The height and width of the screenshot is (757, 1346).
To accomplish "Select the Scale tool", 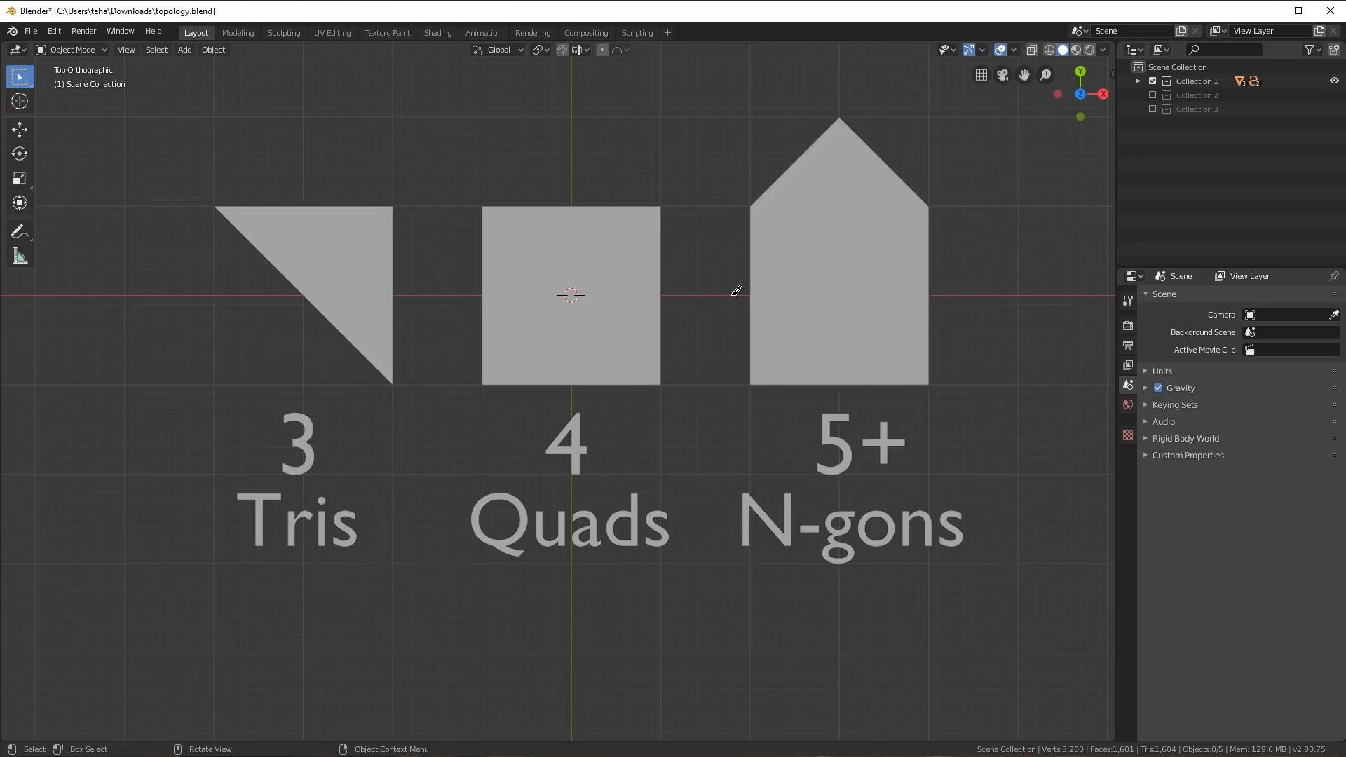I will (20, 179).
